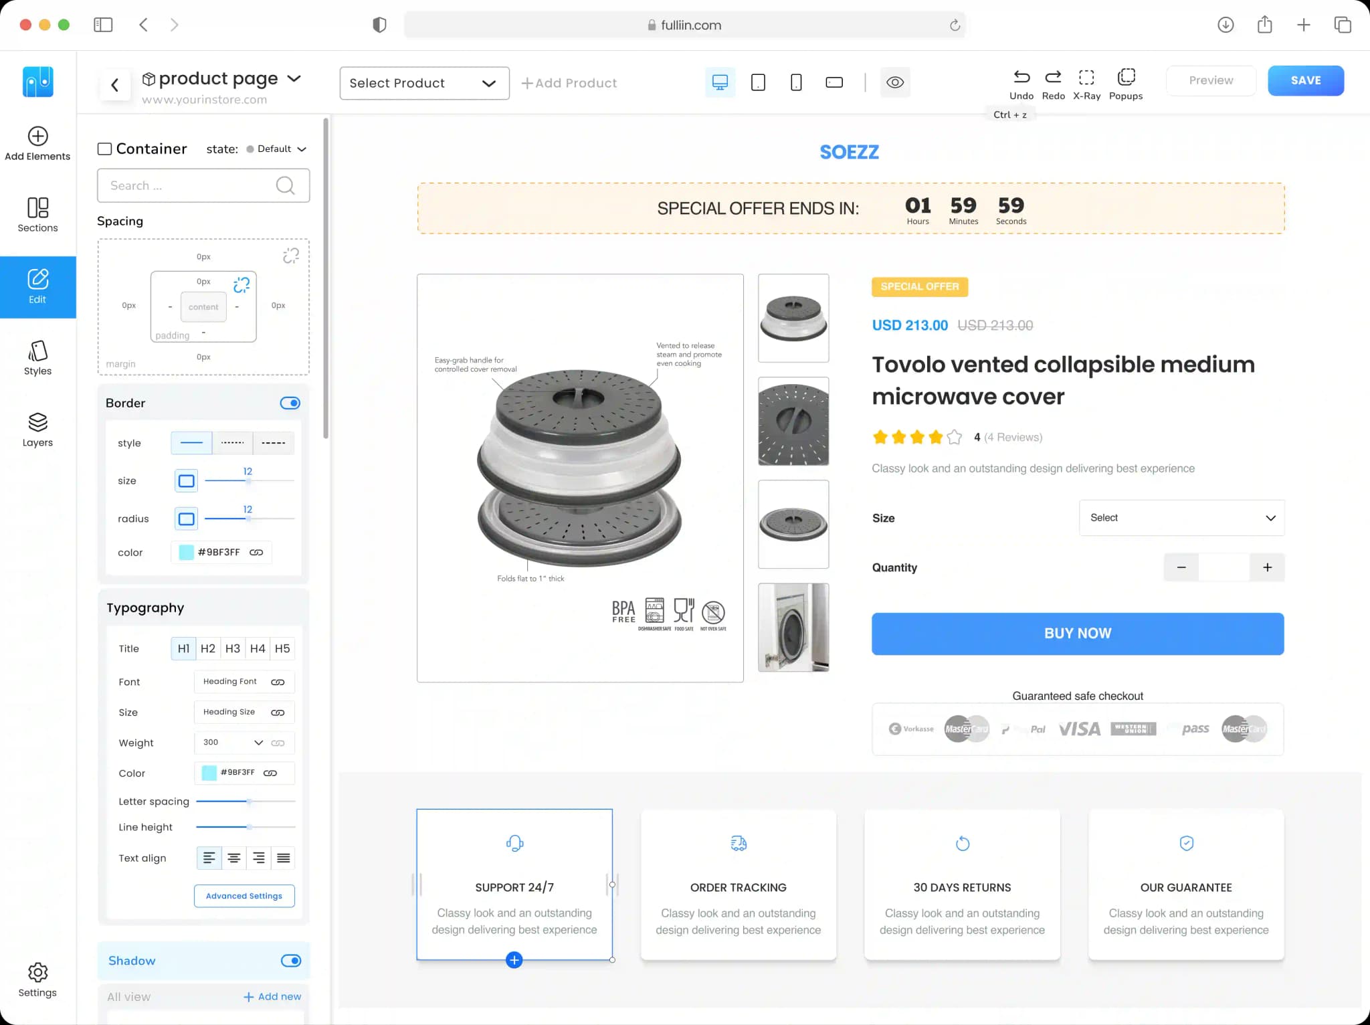Select H4 title level
Image resolution: width=1370 pixels, height=1025 pixels.
tap(258, 648)
